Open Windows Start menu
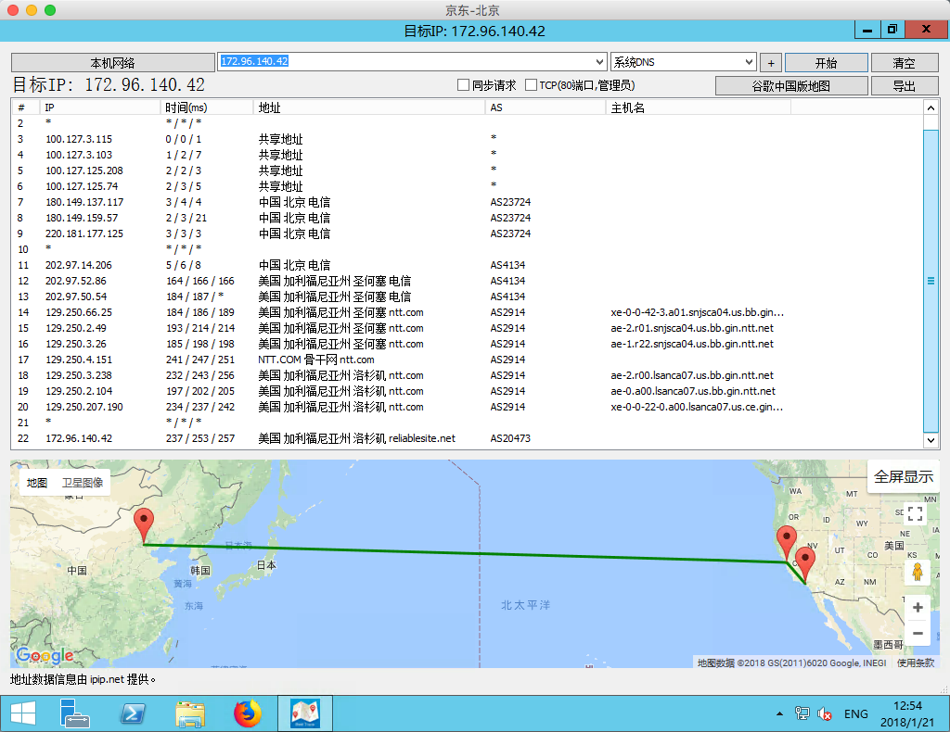Image resolution: width=950 pixels, height=732 pixels. (x=23, y=713)
